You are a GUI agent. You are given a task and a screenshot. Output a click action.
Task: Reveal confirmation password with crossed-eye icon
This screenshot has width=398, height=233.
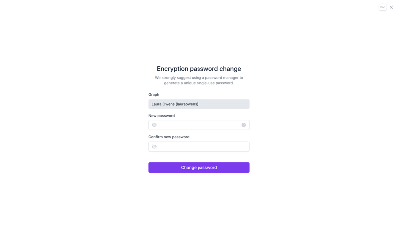pos(154,147)
